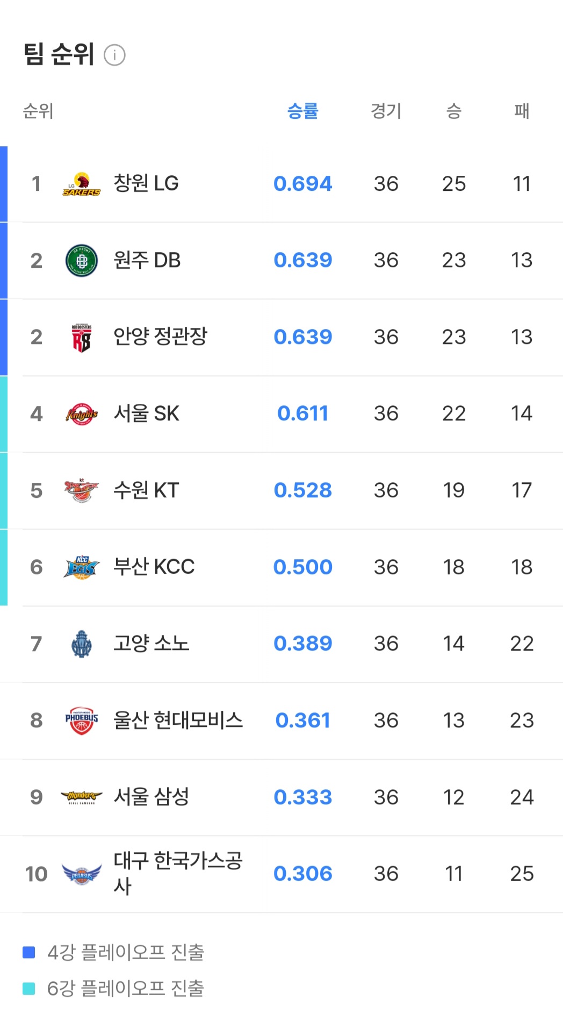Image resolution: width=563 pixels, height=1035 pixels.
Task: Sort by the 승률 column header
Action: [302, 111]
